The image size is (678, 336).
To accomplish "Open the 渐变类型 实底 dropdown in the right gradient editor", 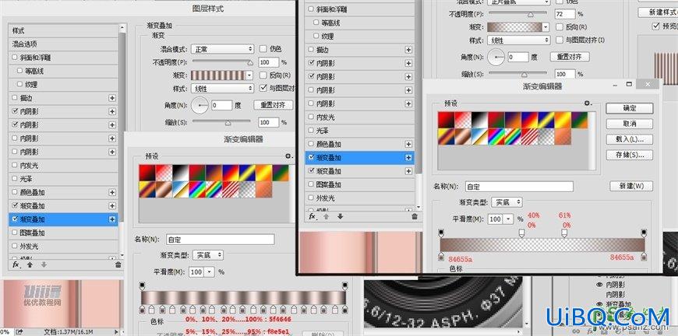I will coord(507,202).
